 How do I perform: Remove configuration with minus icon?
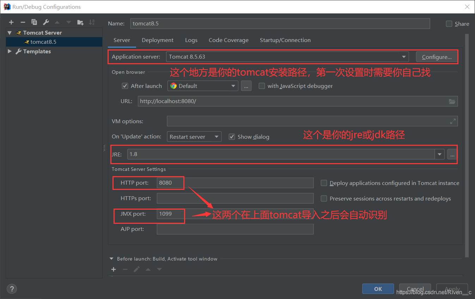click(x=23, y=22)
